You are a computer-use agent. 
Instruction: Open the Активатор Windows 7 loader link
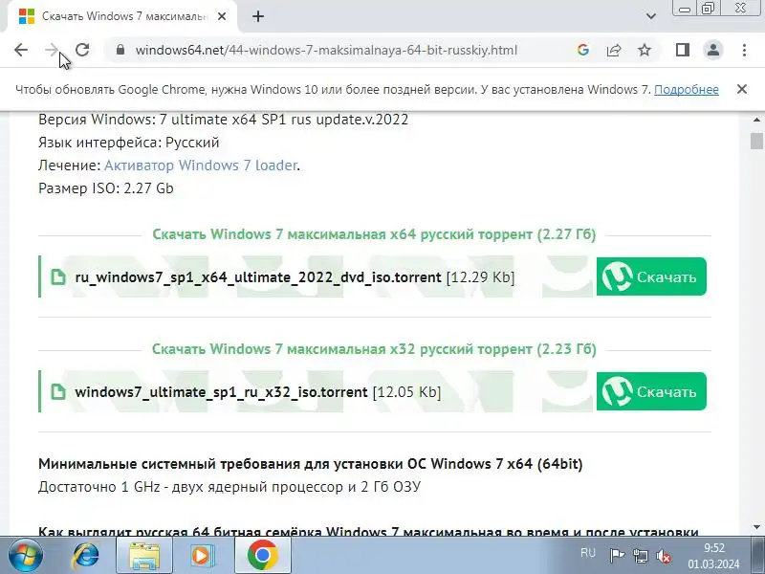pyautogui.click(x=201, y=165)
